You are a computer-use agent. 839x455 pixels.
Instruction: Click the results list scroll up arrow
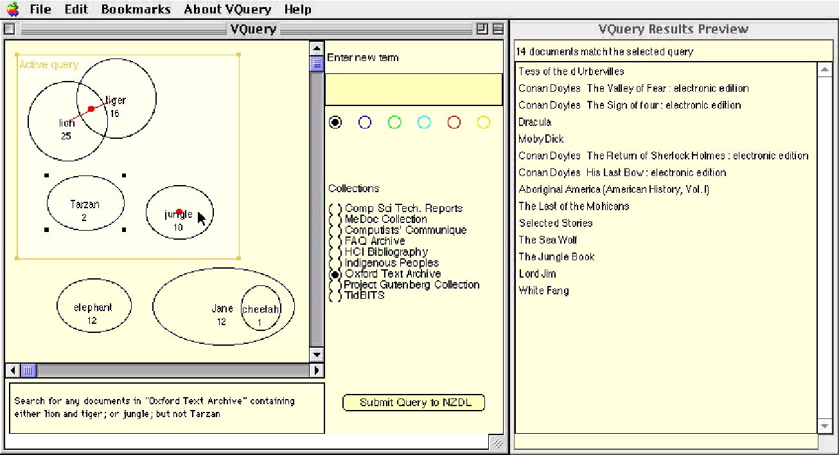pos(825,69)
